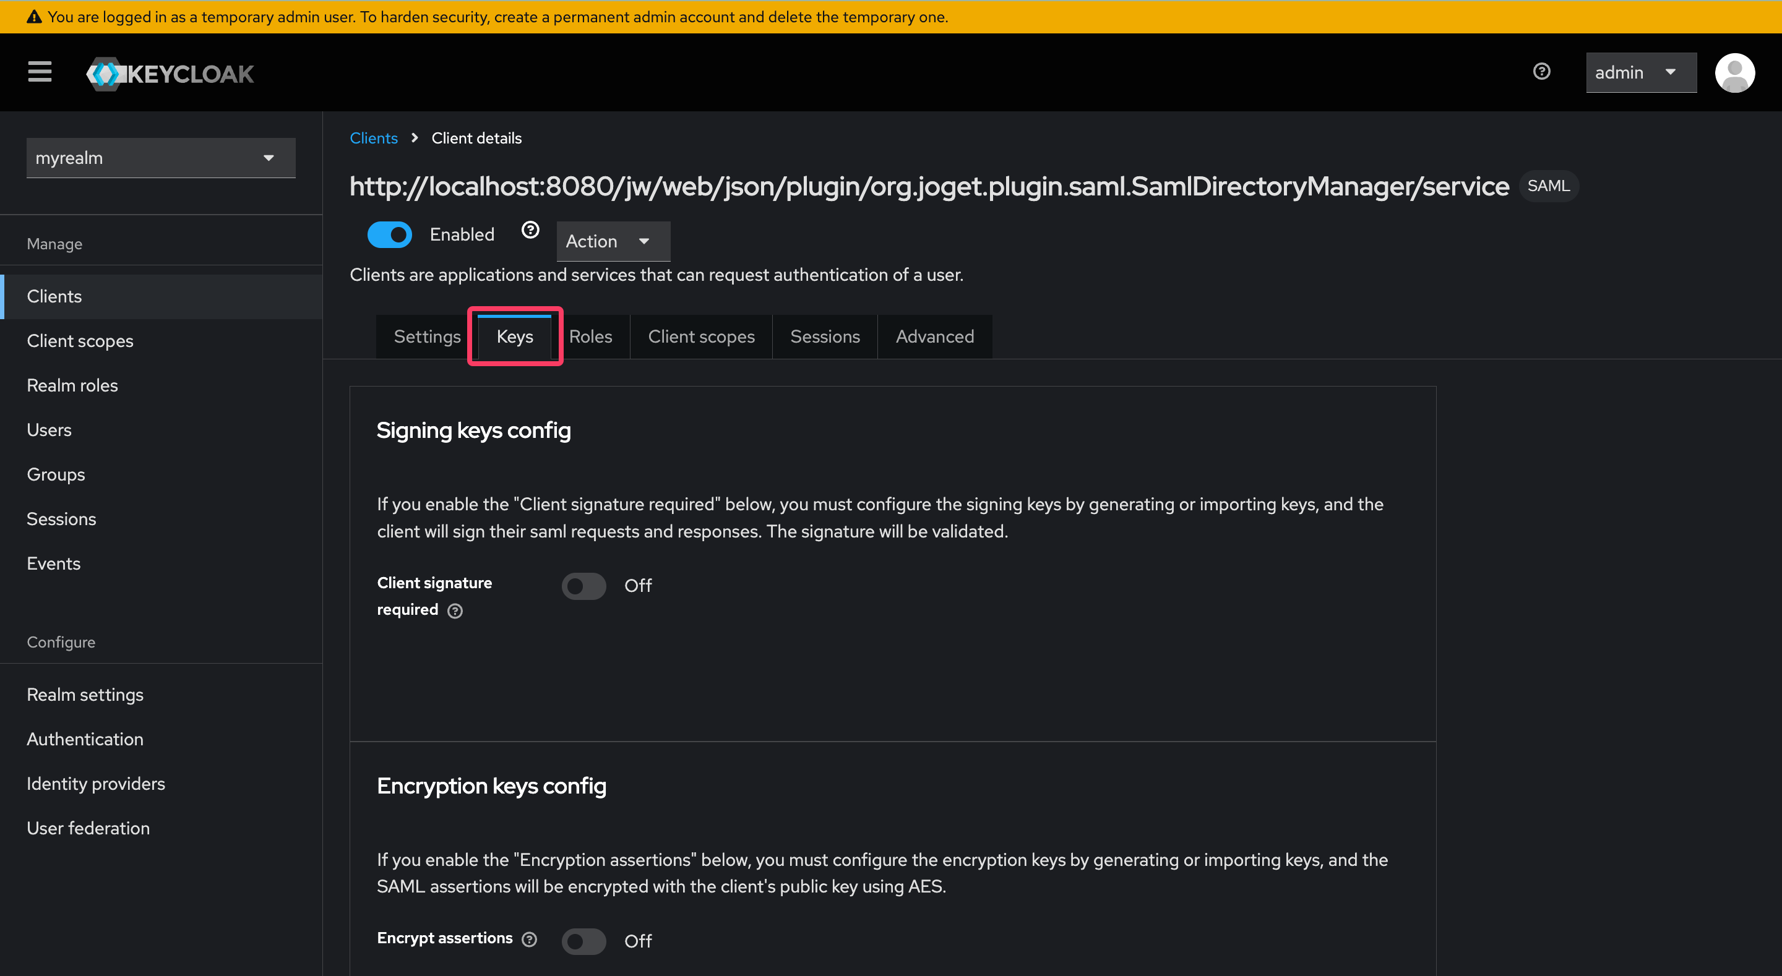Open the help icon in header

click(x=1541, y=72)
